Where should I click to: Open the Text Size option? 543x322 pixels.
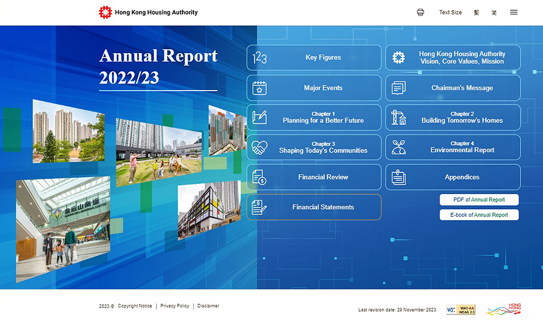click(450, 12)
